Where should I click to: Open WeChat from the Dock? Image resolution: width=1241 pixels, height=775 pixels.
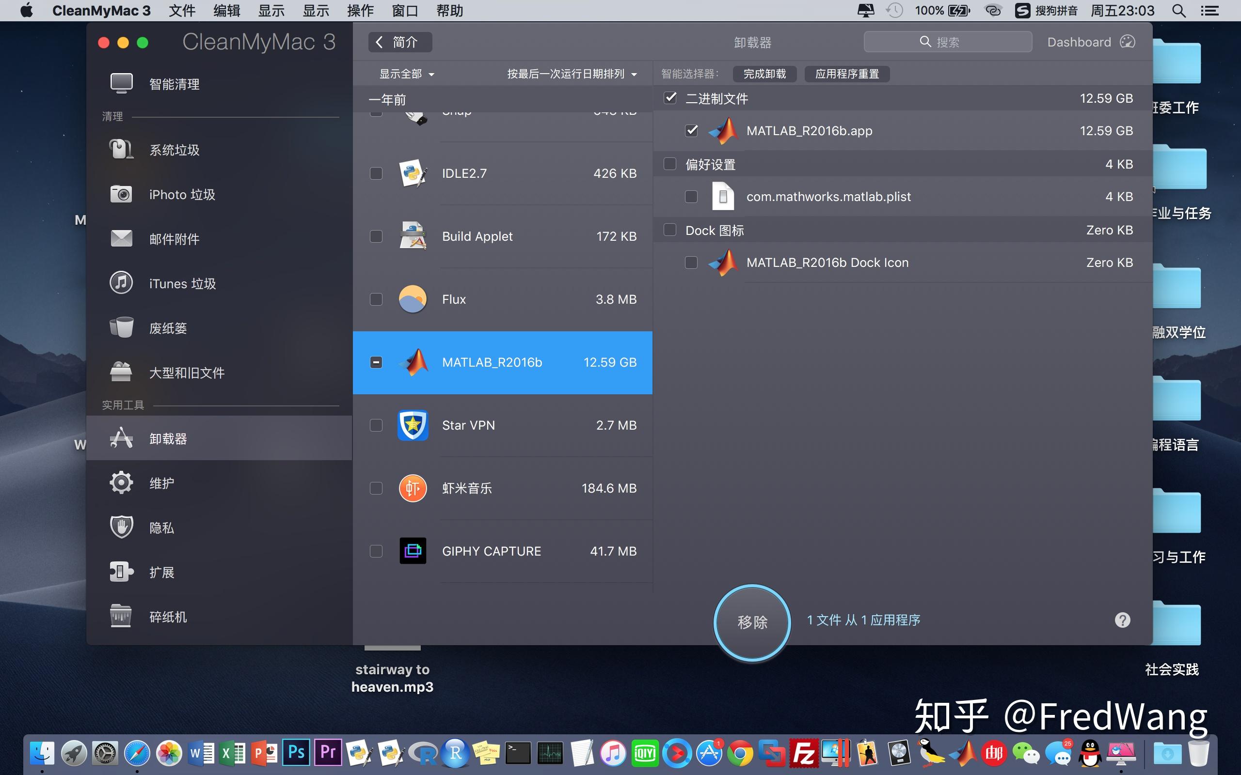(x=1026, y=753)
